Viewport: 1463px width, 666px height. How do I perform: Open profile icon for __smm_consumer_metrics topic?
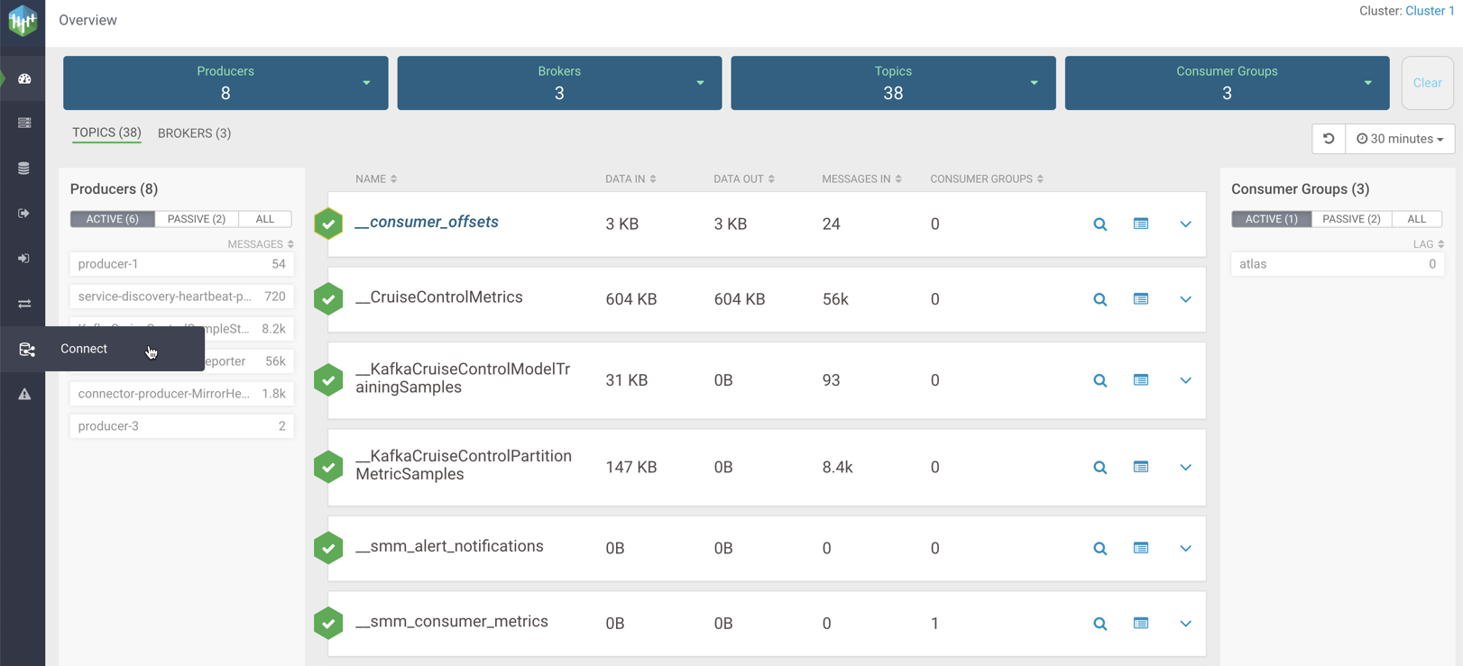[1140, 624]
